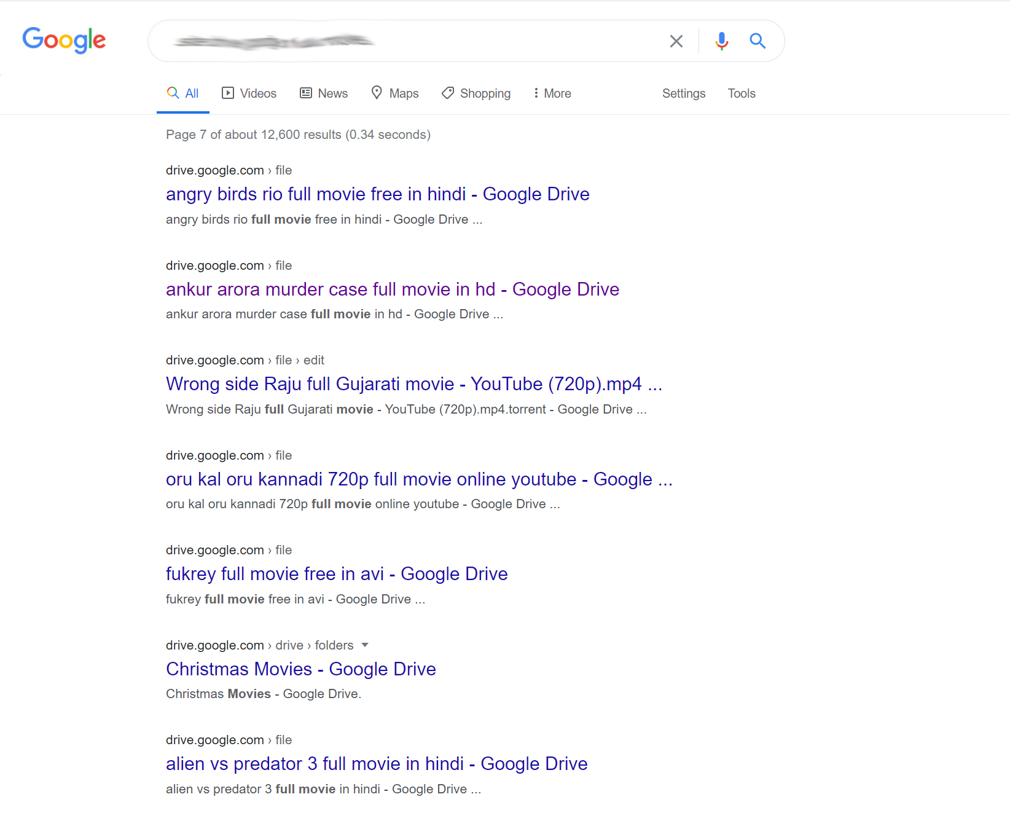Open the 'alien vs predator 3' result
Screen dimensions: 1010x821
(x=377, y=764)
